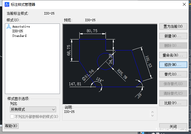Open help with the 帮助(E) button
The height and width of the screenshot is (134, 191).
[x=11, y=126]
